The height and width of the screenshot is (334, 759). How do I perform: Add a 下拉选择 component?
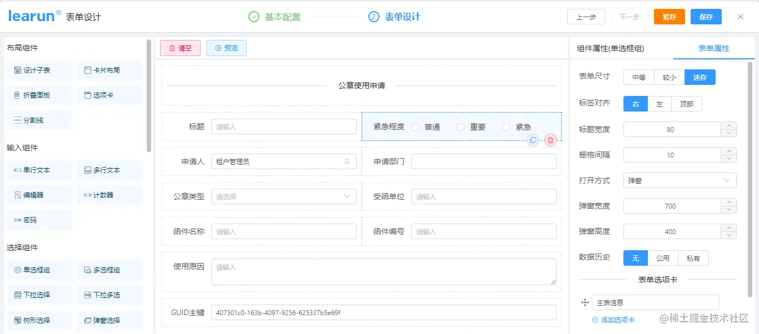pyautogui.click(x=39, y=295)
